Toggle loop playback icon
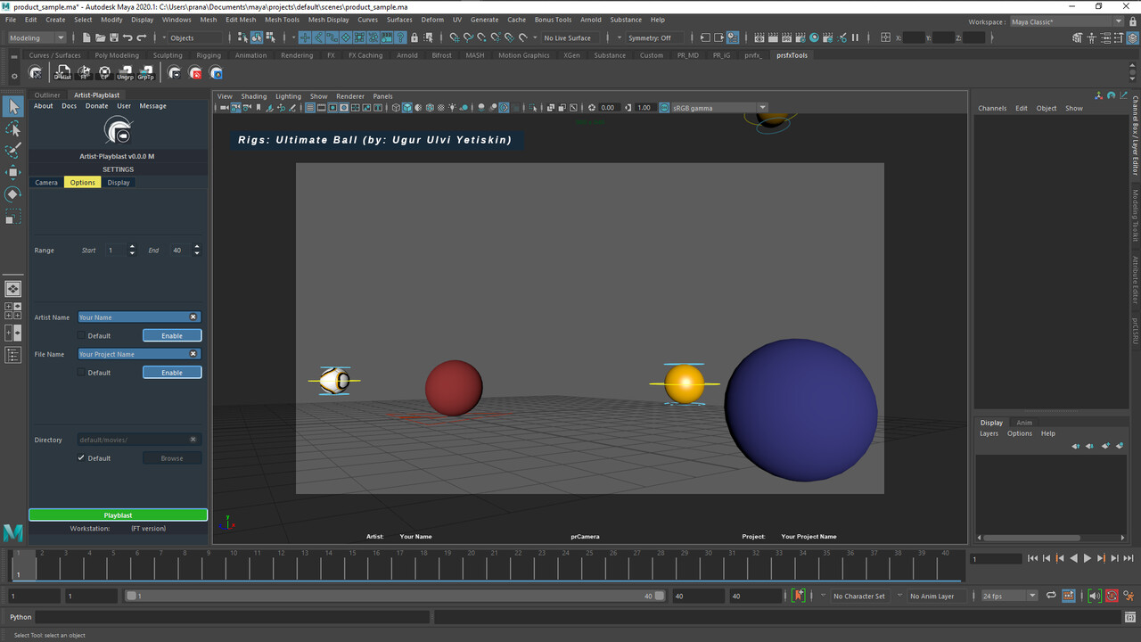1141x642 pixels. tap(1051, 596)
